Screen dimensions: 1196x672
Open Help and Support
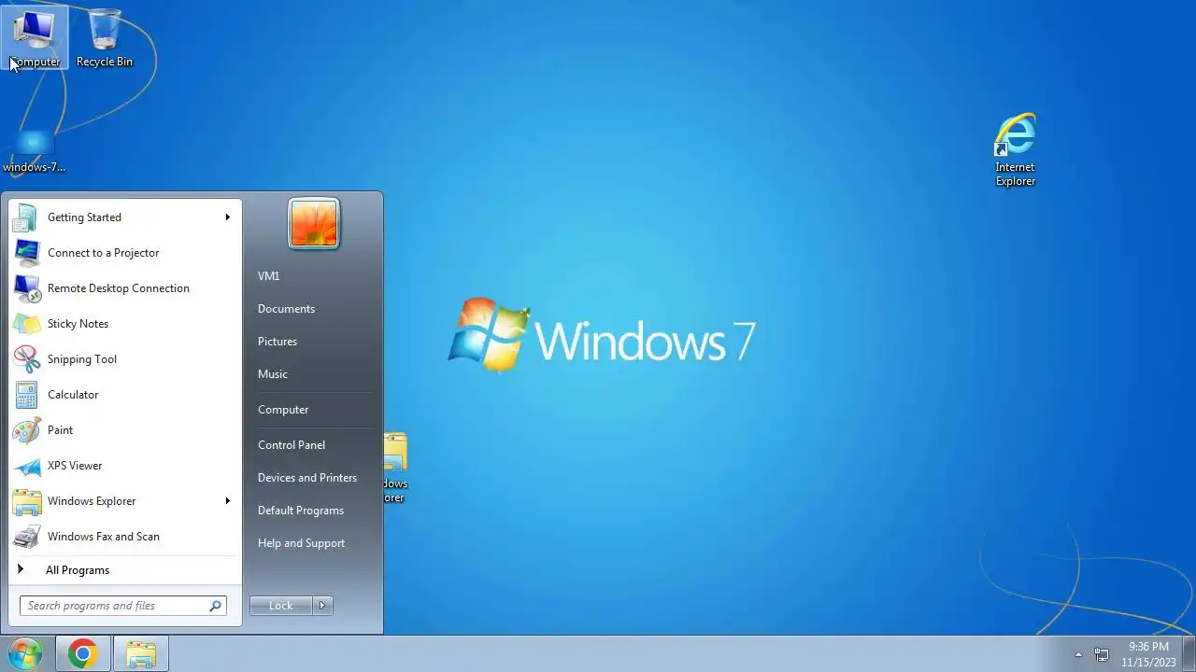click(x=301, y=543)
